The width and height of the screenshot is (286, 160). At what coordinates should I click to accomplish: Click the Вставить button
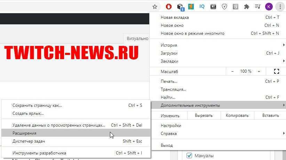pos(270,116)
